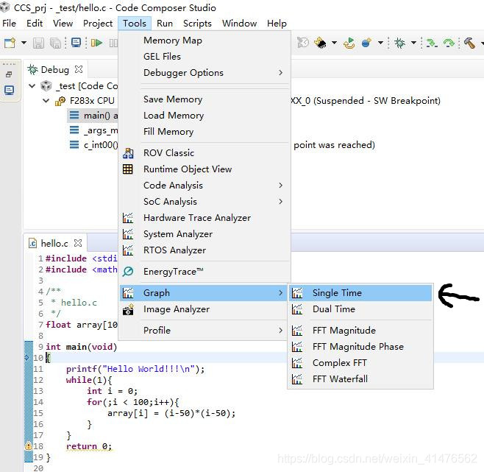
Task: Open the Window menu
Action: pyautogui.click(x=239, y=24)
